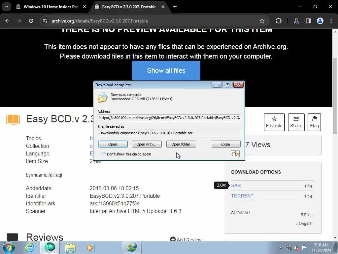Show hidden system tray icons
The width and height of the screenshot is (338, 254).
point(281,248)
